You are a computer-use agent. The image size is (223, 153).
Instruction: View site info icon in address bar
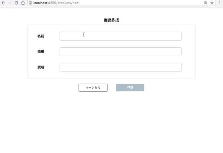point(30,3)
